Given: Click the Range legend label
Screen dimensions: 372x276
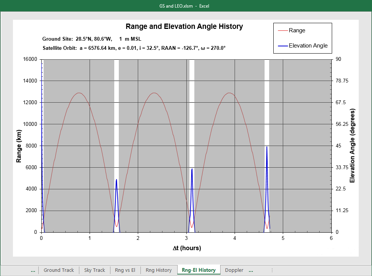Looking at the screenshot, I should coord(297,30).
